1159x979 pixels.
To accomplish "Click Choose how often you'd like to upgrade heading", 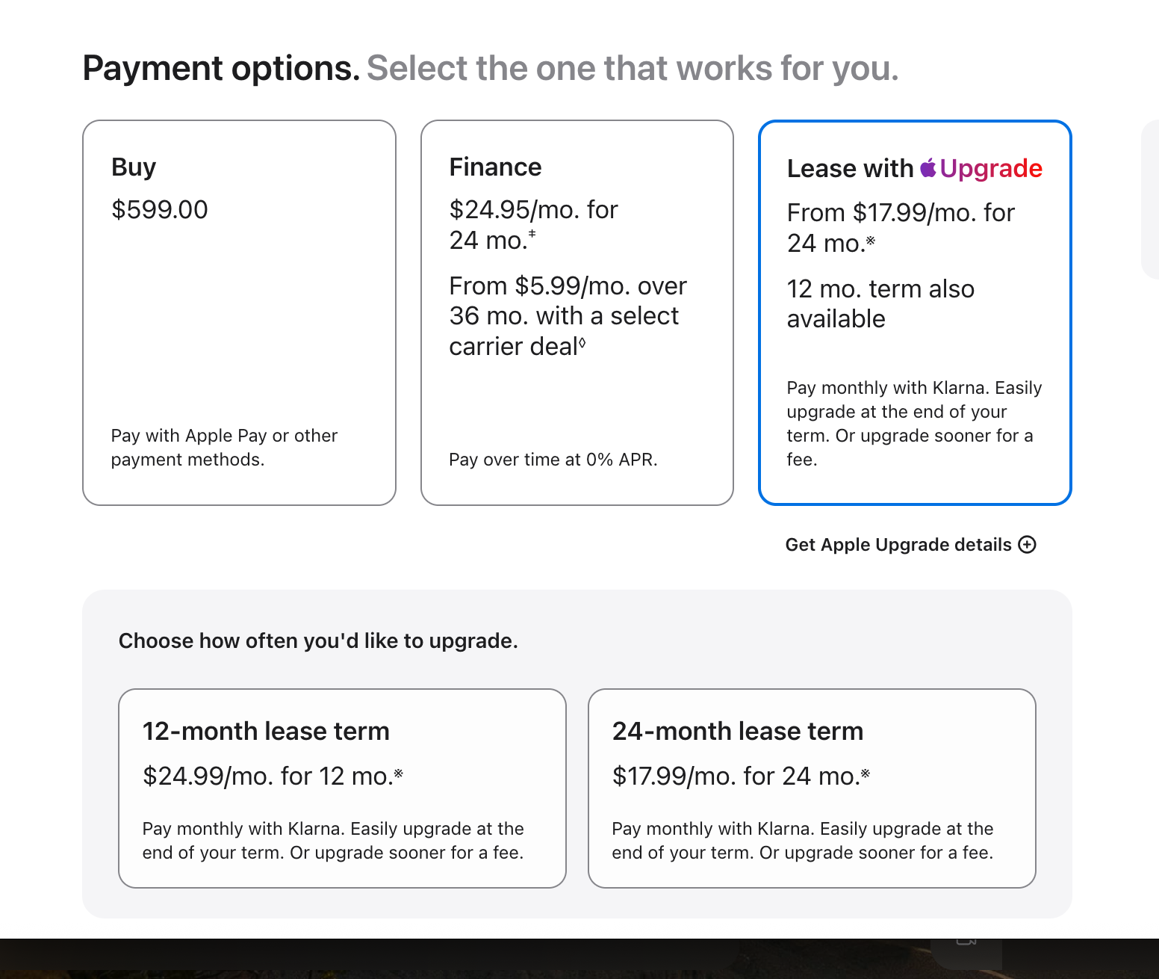I will click(318, 640).
